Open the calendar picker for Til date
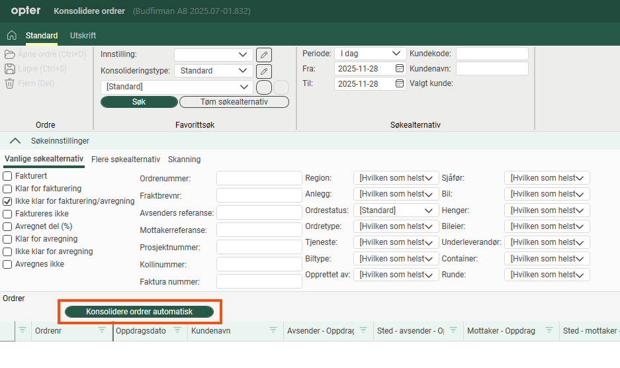 [399, 83]
